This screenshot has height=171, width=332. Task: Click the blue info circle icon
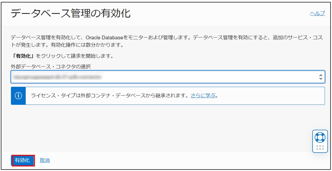(x=19, y=96)
